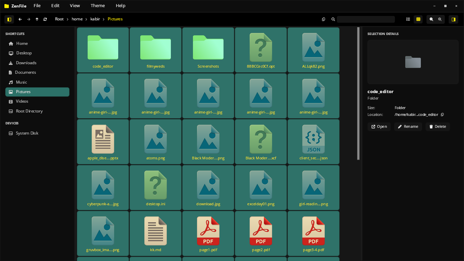This screenshot has width=464, height=261.
Task: Open the Desktop shortcut
Action: (x=37, y=53)
